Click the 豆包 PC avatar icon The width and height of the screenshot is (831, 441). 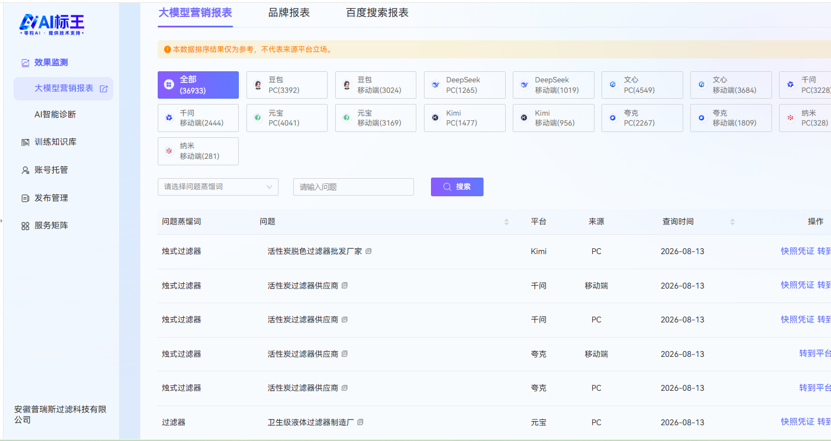[258, 85]
